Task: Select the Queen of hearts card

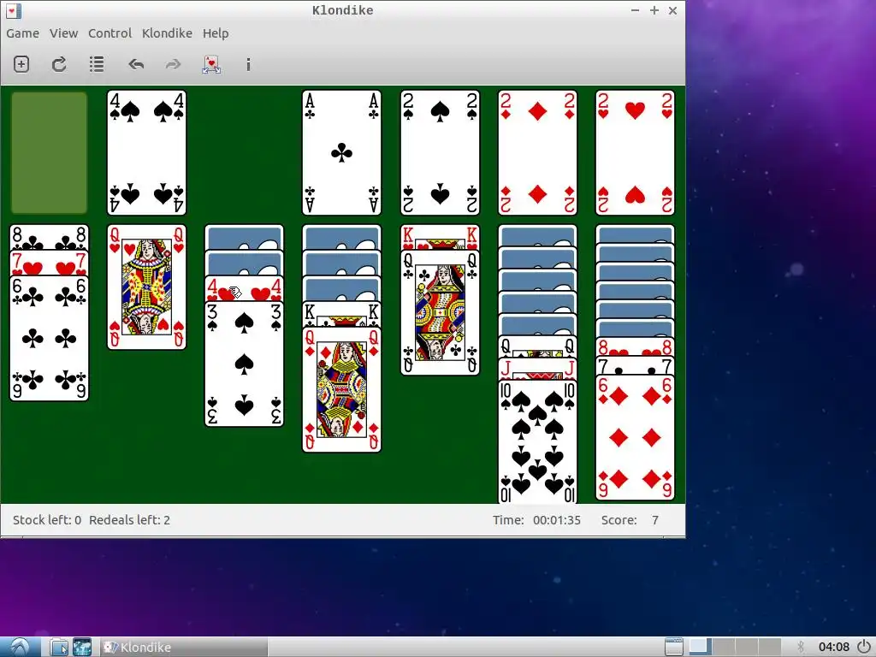Action: 147,287
